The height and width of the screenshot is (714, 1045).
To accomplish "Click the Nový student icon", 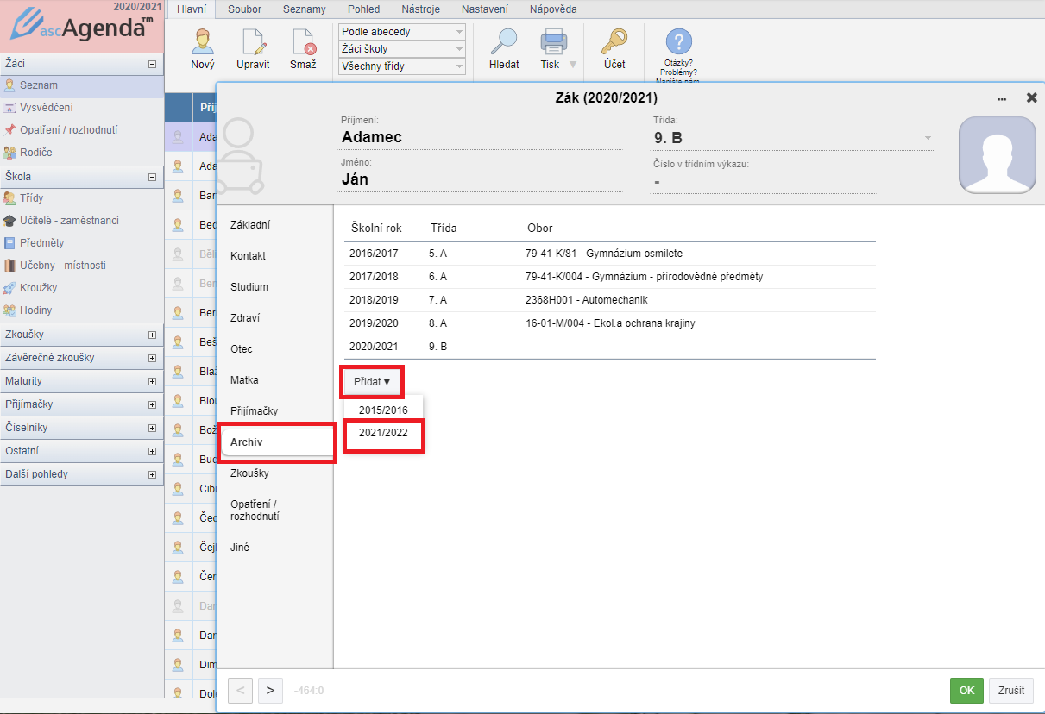I will (203, 43).
